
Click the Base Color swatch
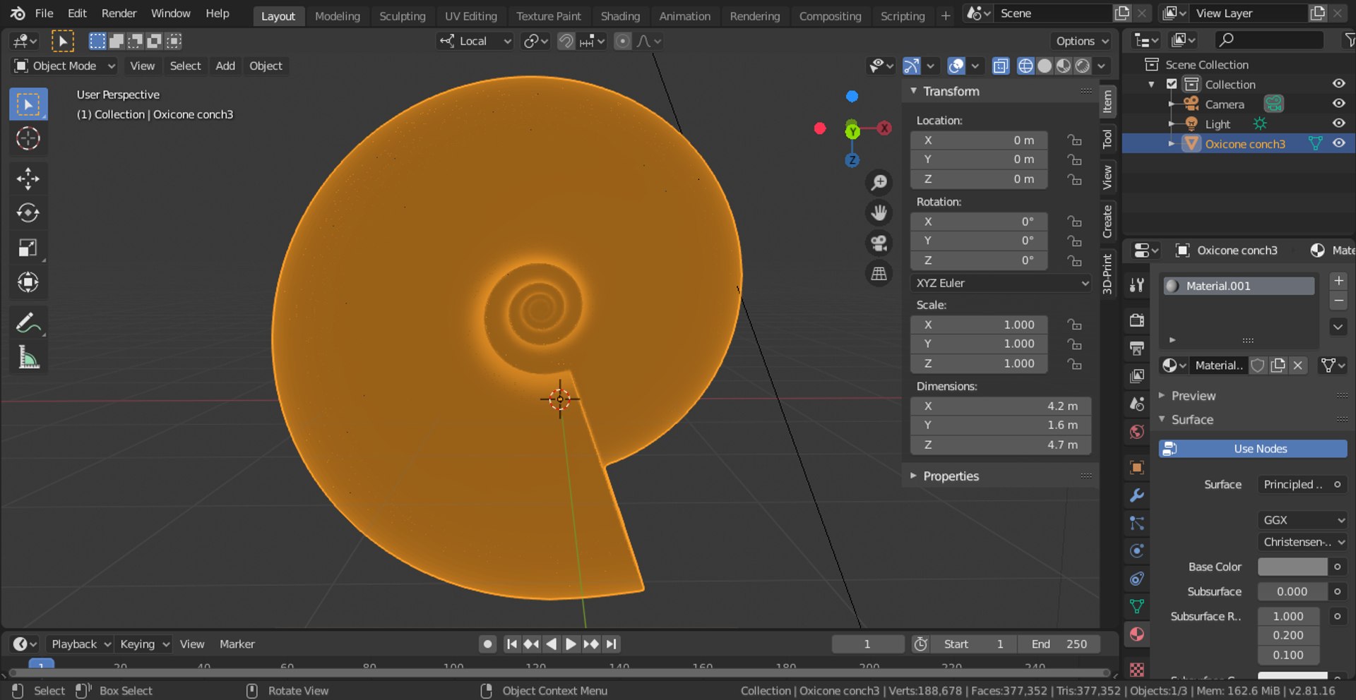(1292, 567)
